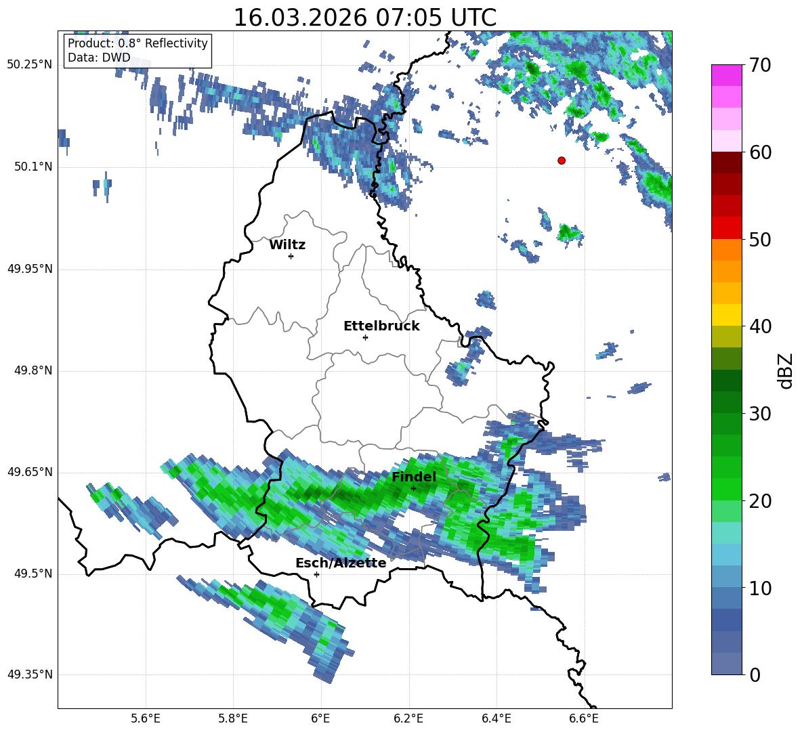This screenshot has width=802, height=732.
Task: Click the title 16.03.2026 07:05 UTC
Action: 364,18
